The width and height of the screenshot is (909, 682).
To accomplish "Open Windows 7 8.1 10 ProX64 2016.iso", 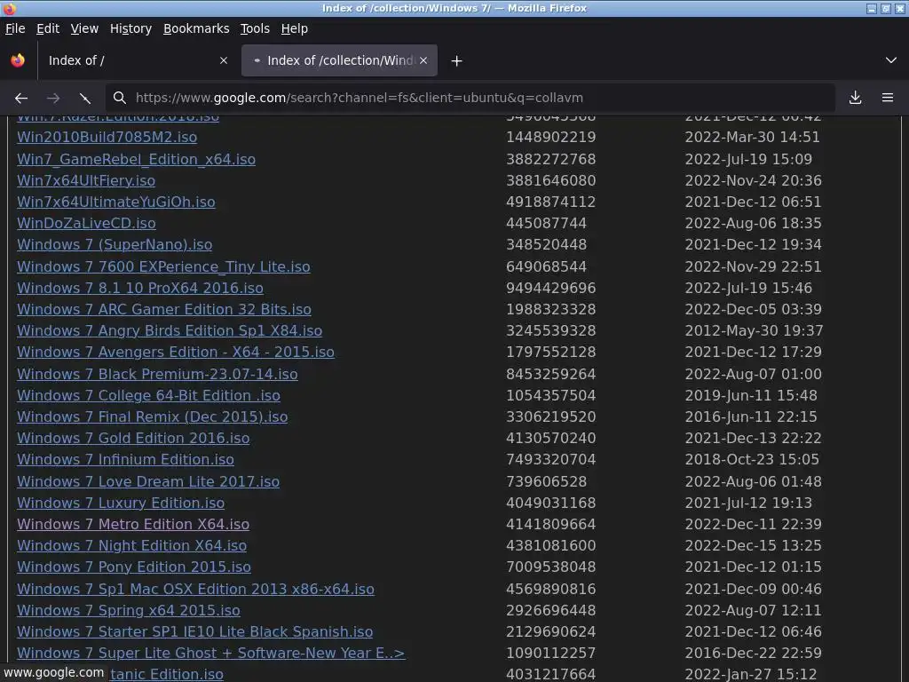I will (x=140, y=289).
